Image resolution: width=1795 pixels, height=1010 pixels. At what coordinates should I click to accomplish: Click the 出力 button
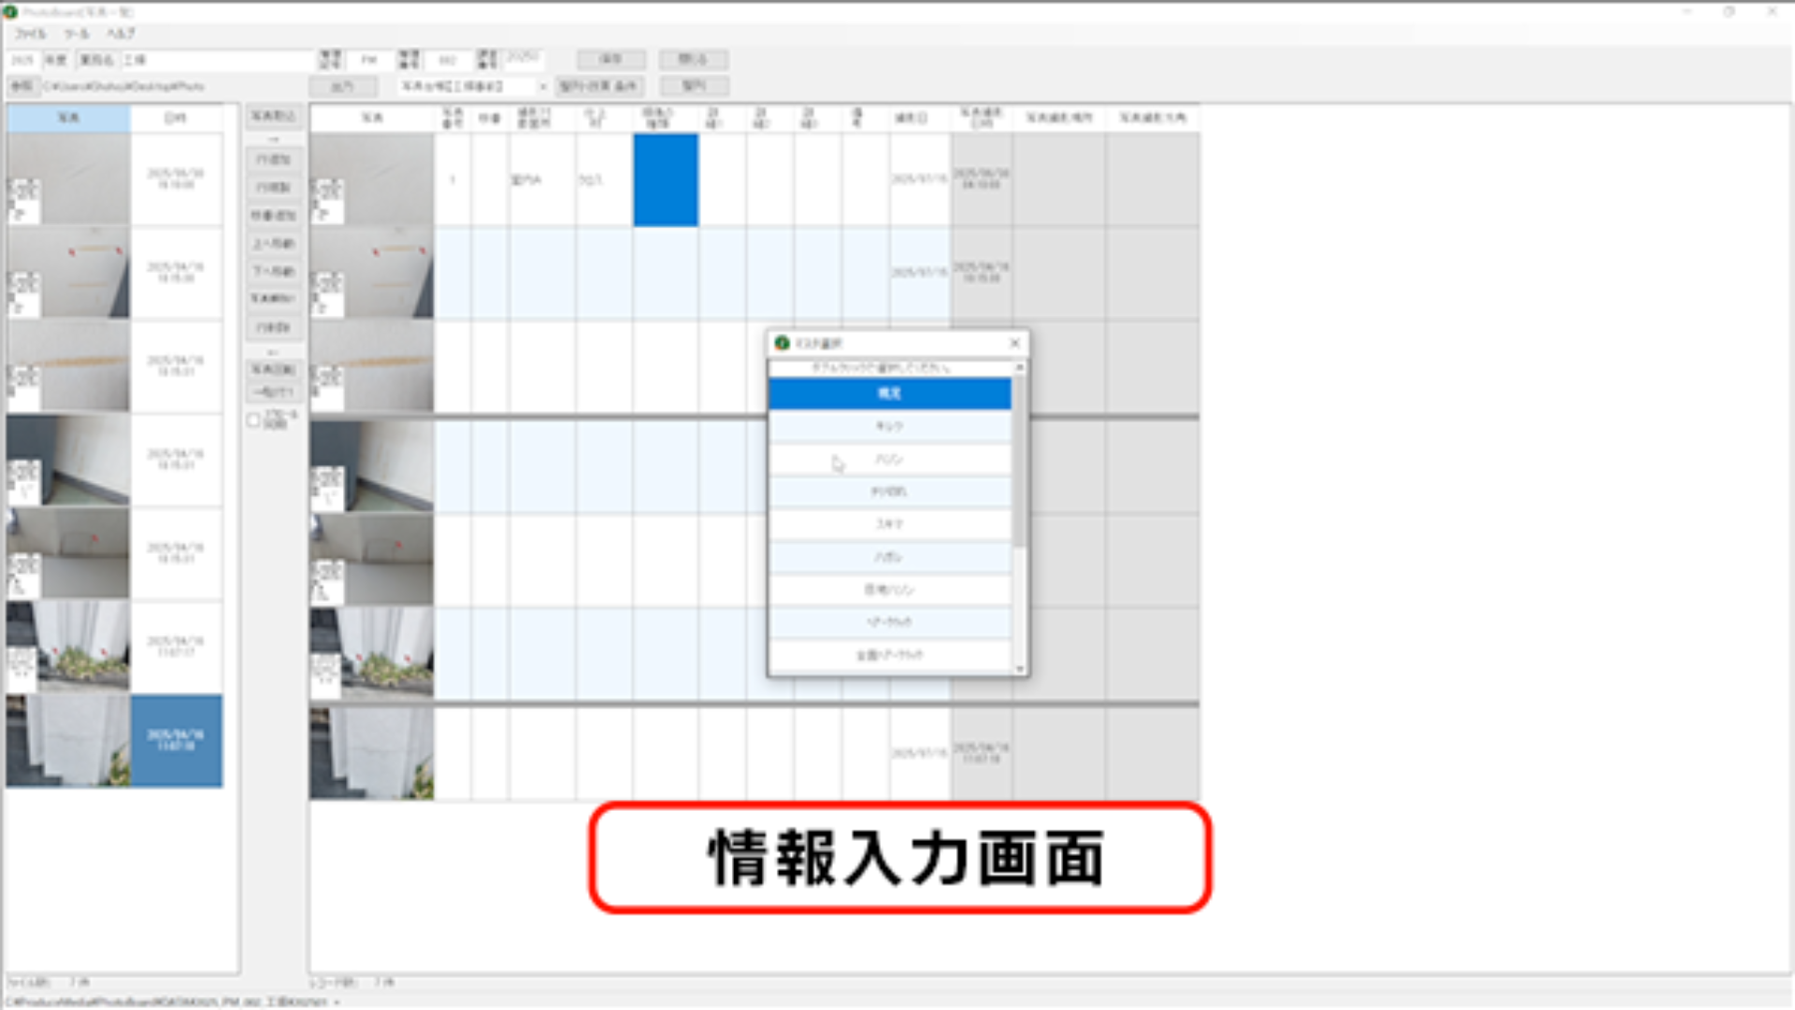point(342,86)
